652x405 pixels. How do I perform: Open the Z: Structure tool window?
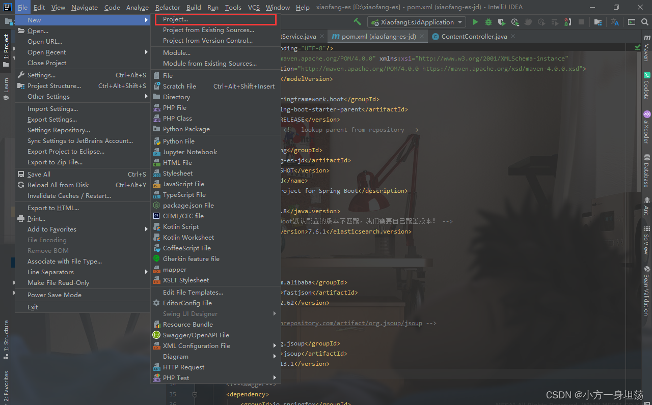pyautogui.click(x=6, y=339)
